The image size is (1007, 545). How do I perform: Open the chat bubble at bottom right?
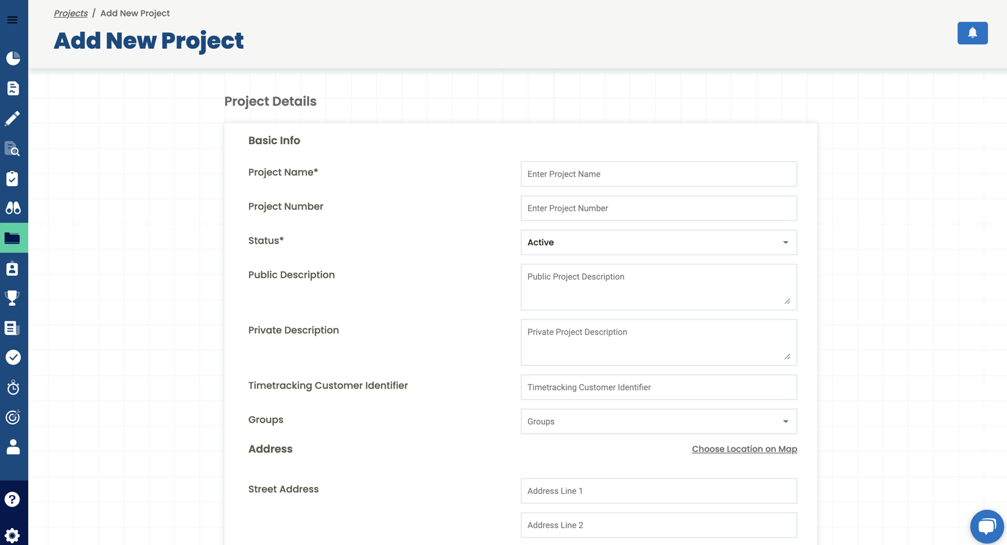(x=987, y=526)
